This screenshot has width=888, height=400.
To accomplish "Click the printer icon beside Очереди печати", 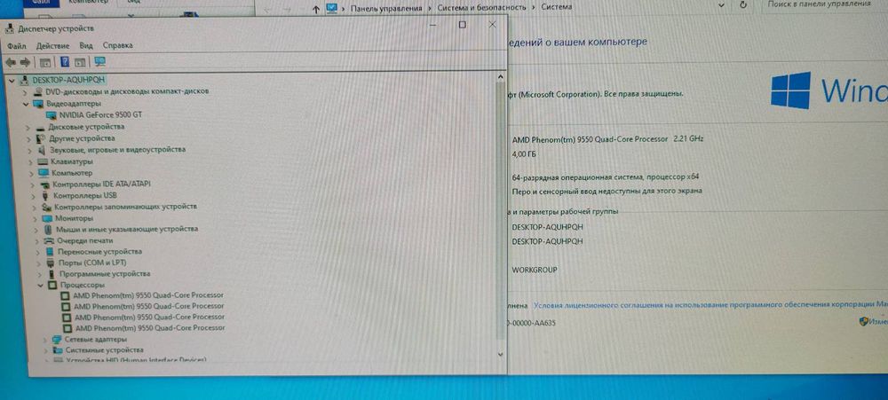I will [x=50, y=240].
